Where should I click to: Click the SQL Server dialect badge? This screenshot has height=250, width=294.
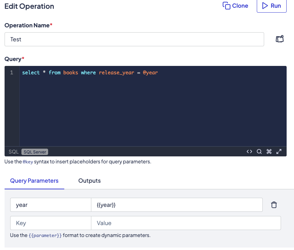click(x=35, y=152)
